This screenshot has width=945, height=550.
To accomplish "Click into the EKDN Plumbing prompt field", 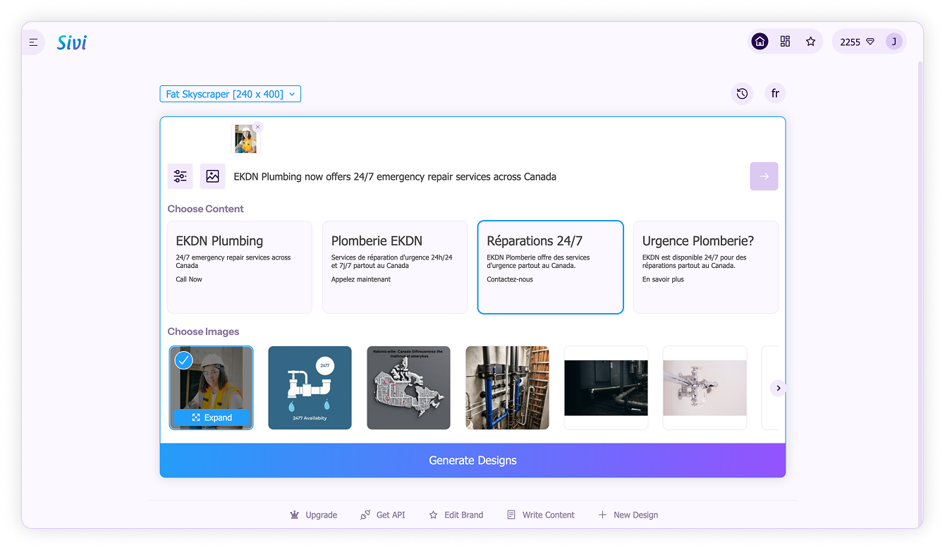I will click(487, 177).
